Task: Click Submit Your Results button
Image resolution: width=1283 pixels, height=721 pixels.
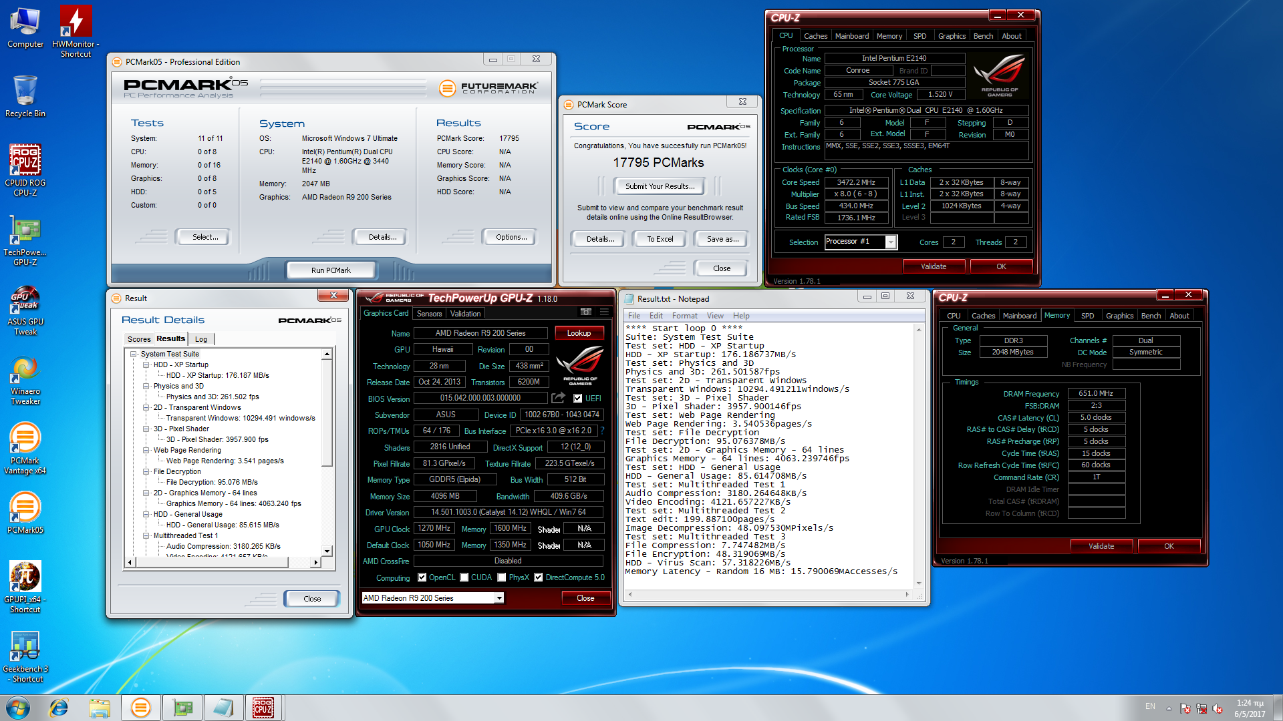Action: pyautogui.click(x=660, y=186)
